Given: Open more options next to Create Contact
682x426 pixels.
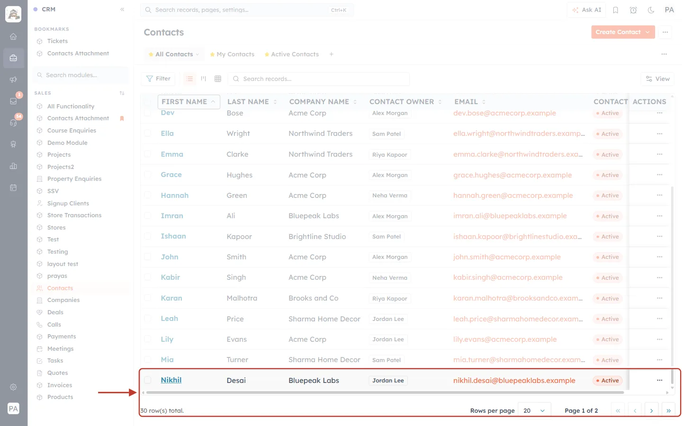Looking at the screenshot, I should pos(665,32).
